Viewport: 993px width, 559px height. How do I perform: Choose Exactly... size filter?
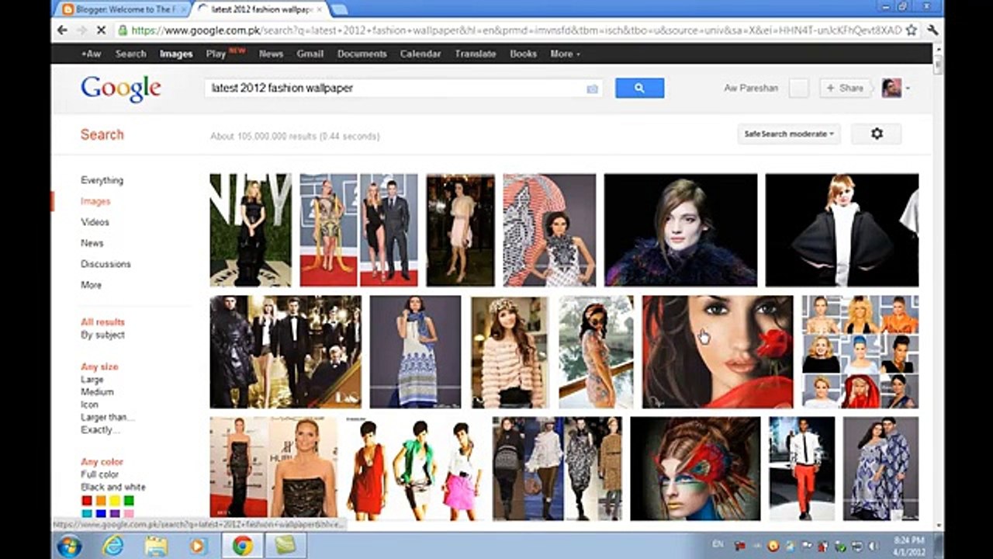click(x=100, y=429)
